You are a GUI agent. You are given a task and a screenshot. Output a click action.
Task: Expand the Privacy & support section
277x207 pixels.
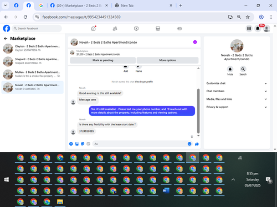[x=237, y=107]
